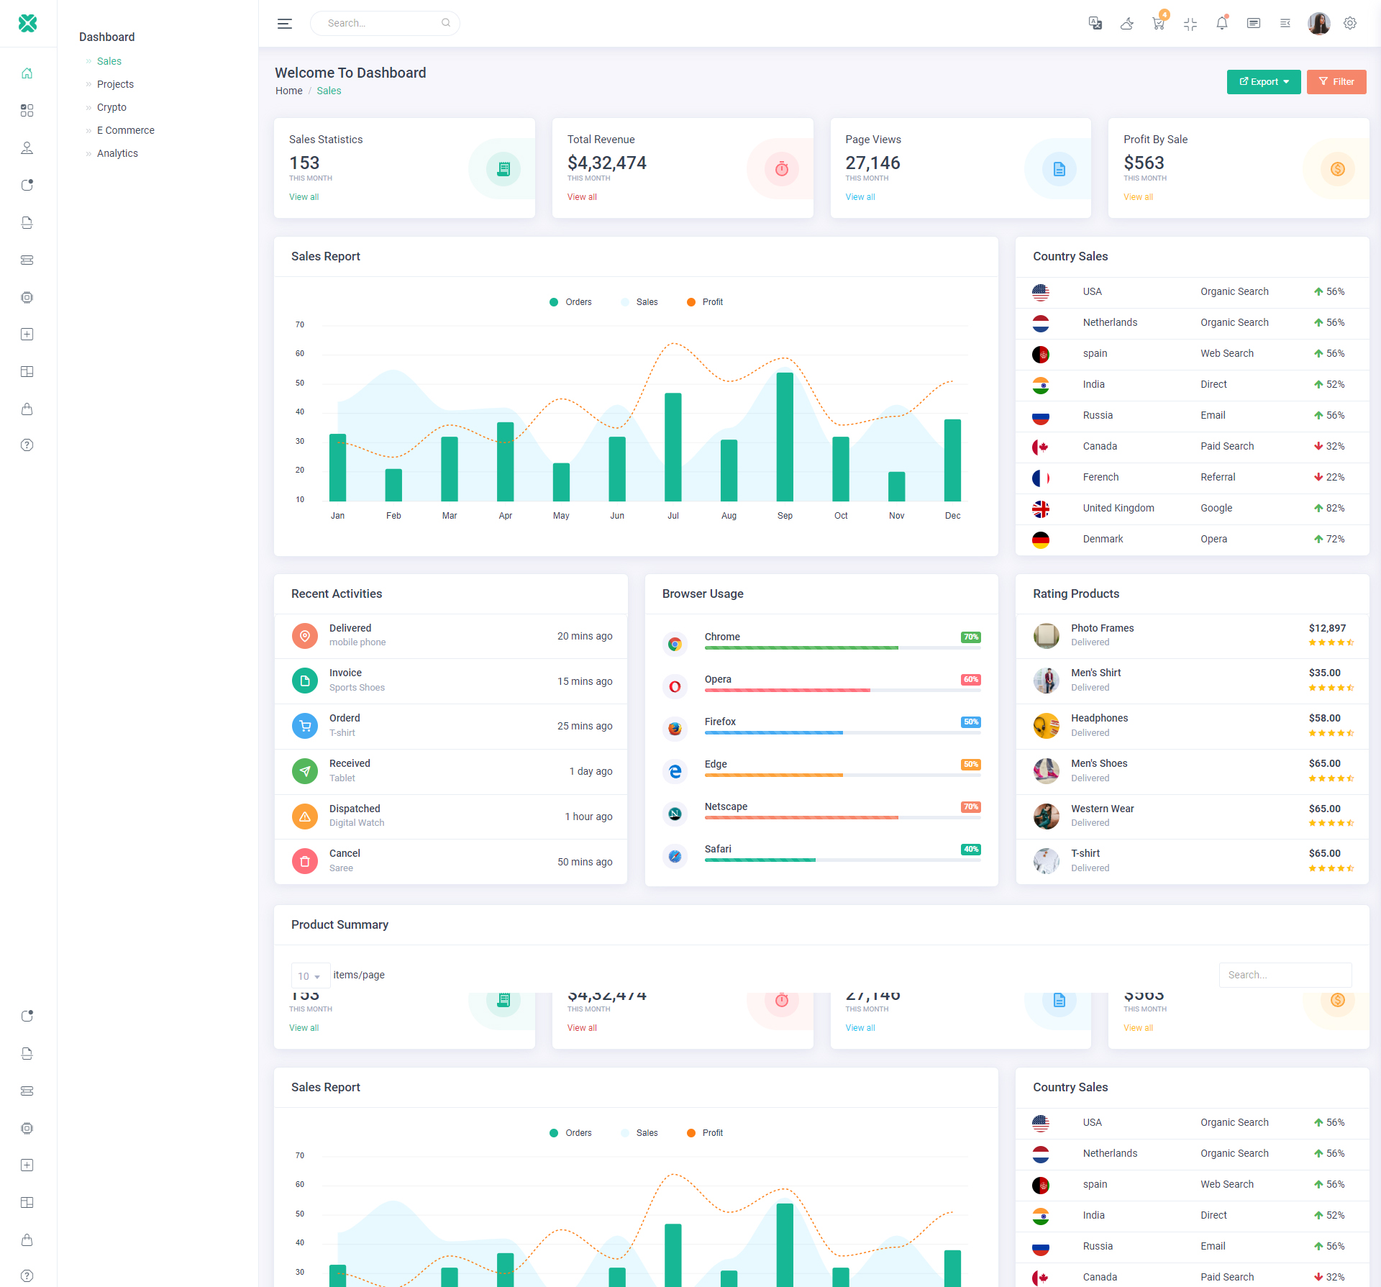Open the notifications bell

coord(1221,23)
